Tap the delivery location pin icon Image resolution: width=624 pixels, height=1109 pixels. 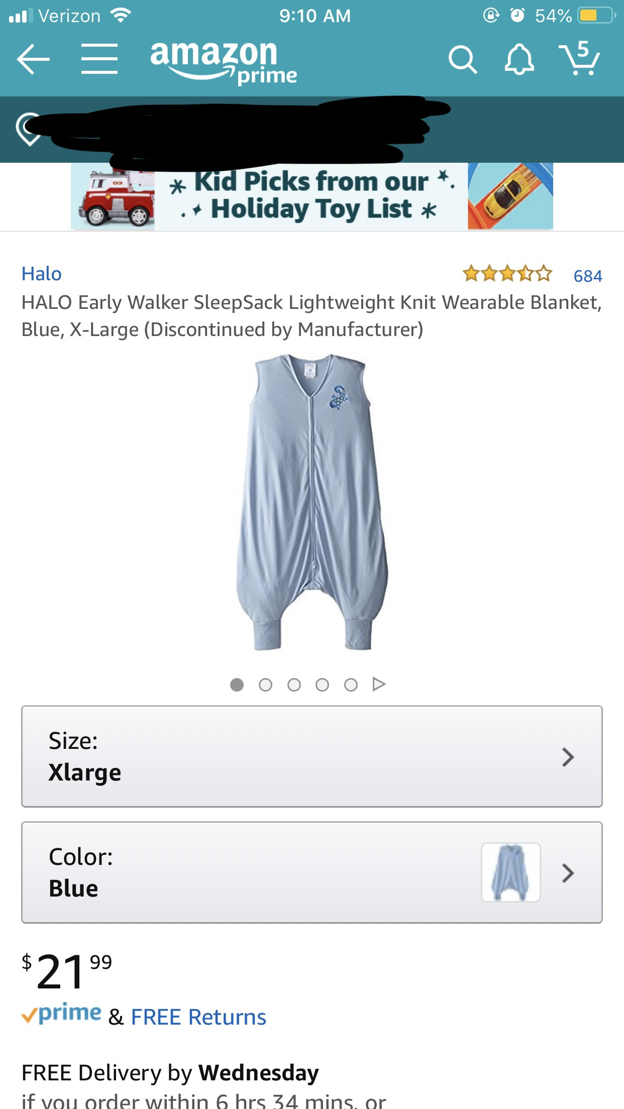point(28,129)
